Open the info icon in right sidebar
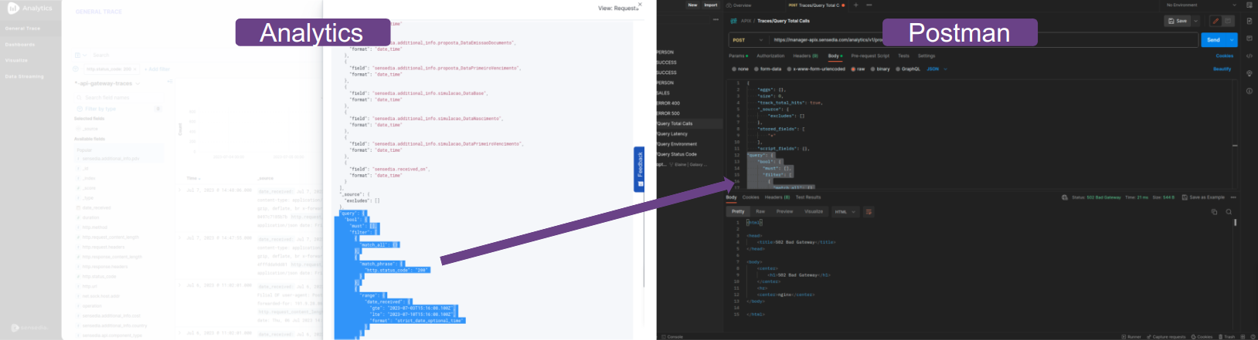The height and width of the screenshot is (340, 1258). (x=1249, y=91)
